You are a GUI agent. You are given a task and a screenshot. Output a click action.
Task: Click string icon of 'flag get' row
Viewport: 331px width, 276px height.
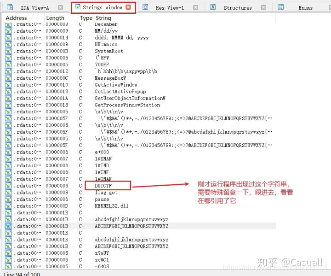[x=8, y=193]
